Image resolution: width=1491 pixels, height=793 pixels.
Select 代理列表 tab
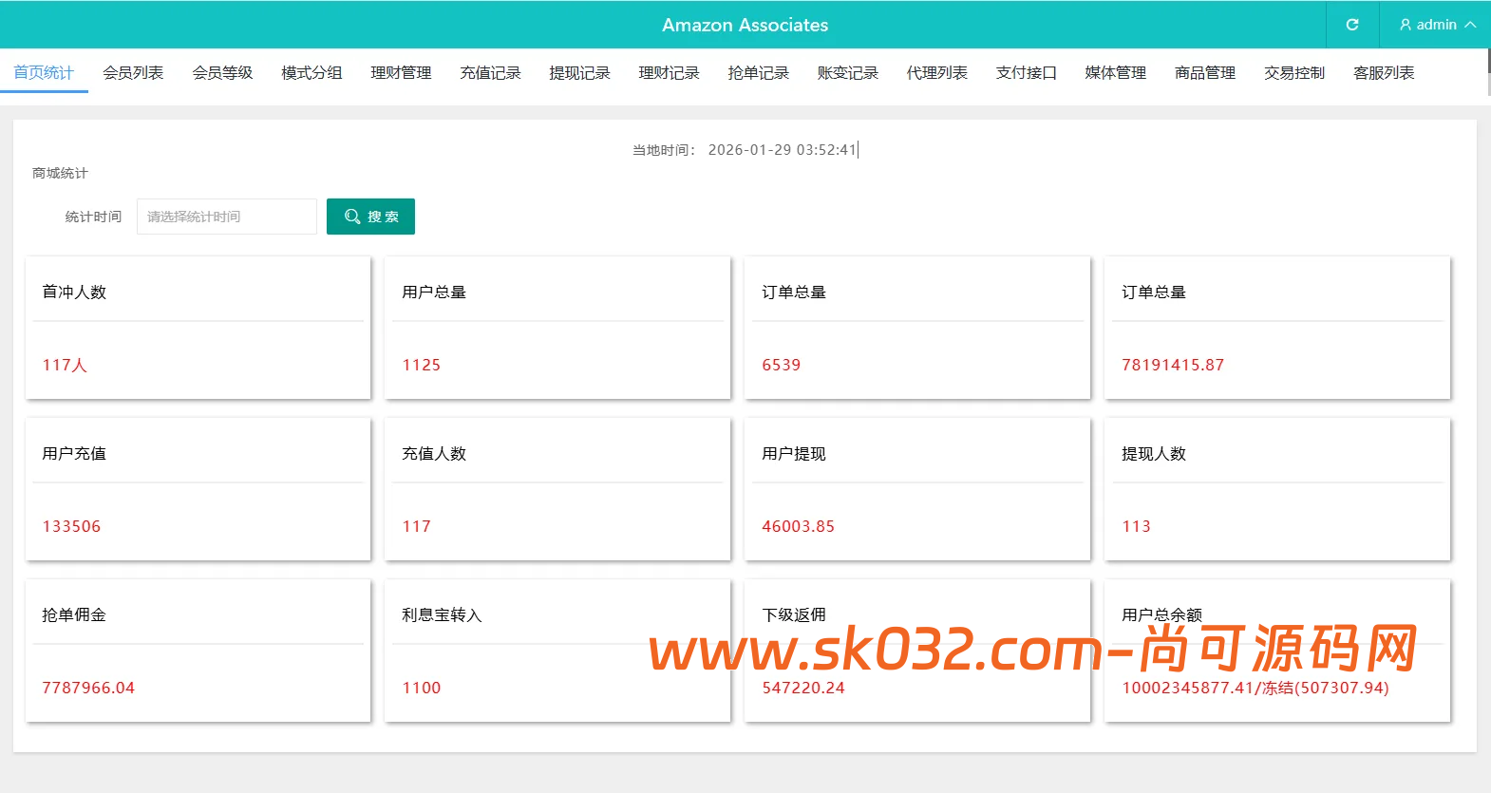[936, 72]
